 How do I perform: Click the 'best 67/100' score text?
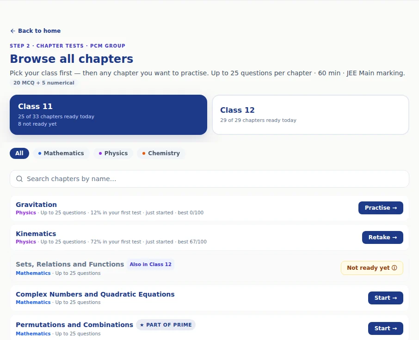[192, 242]
